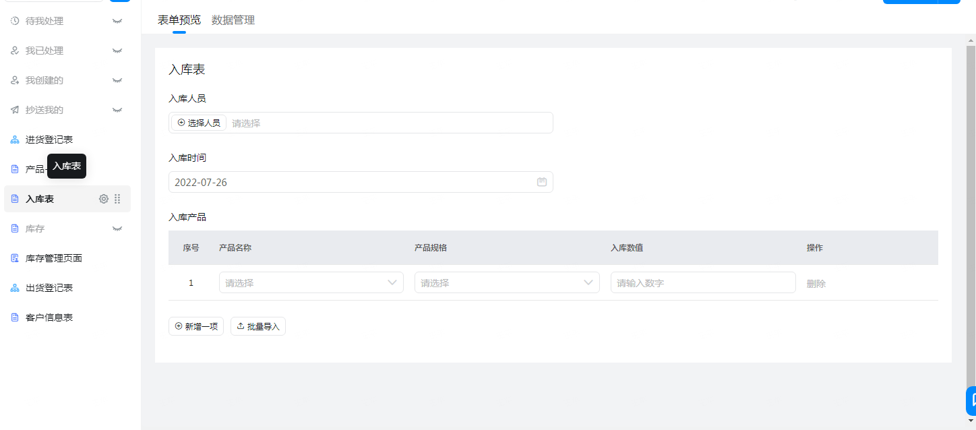The width and height of the screenshot is (976, 430).
Task: Click 库存管理页面 page icon
Action: 15,258
